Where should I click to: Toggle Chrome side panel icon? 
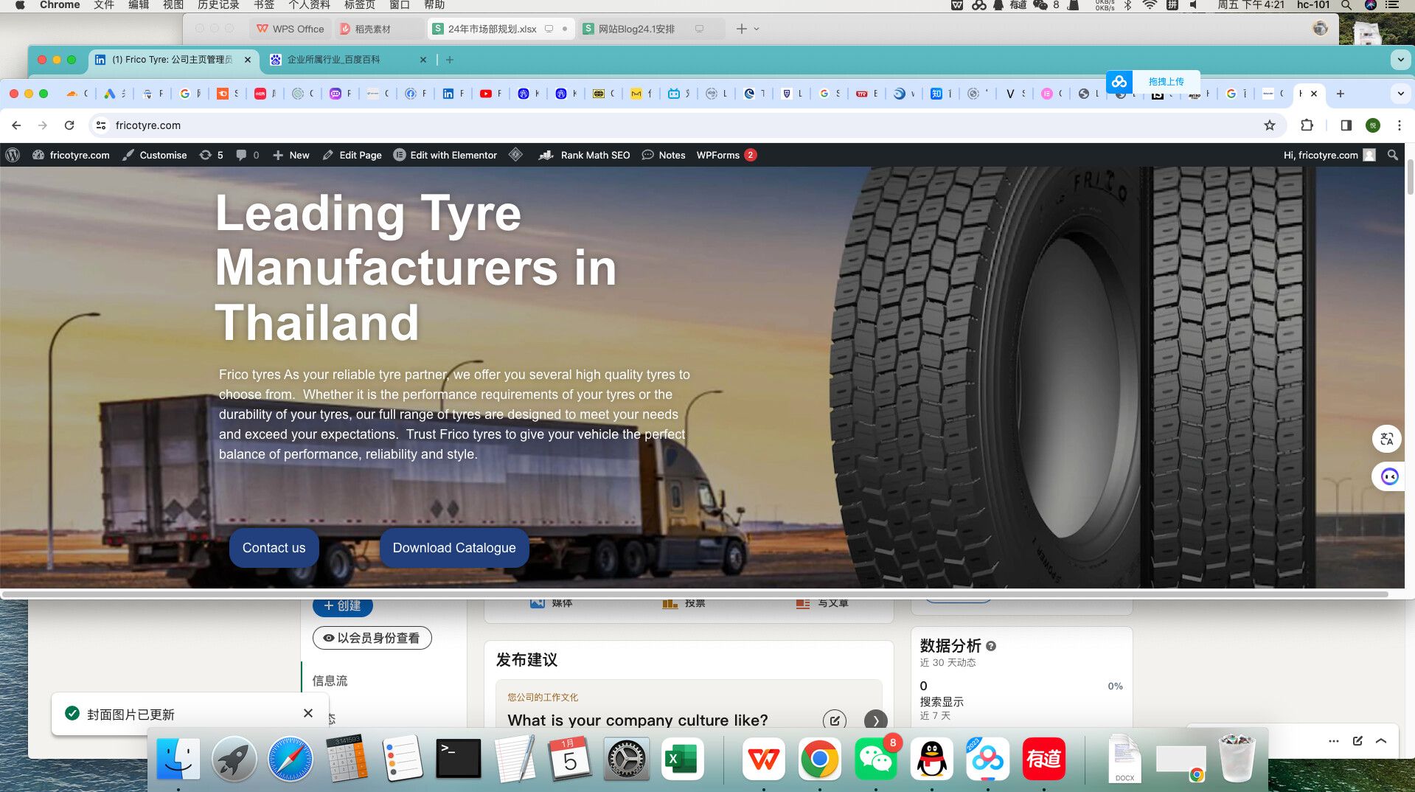tap(1346, 125)
